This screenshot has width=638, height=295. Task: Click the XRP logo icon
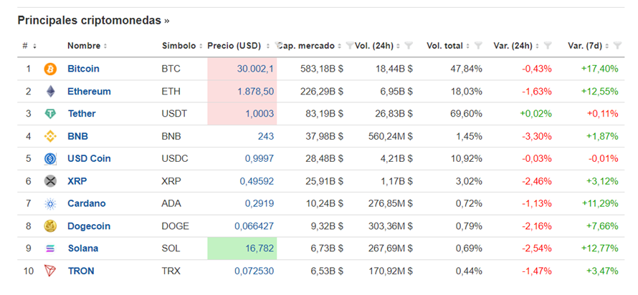point(50,181)
